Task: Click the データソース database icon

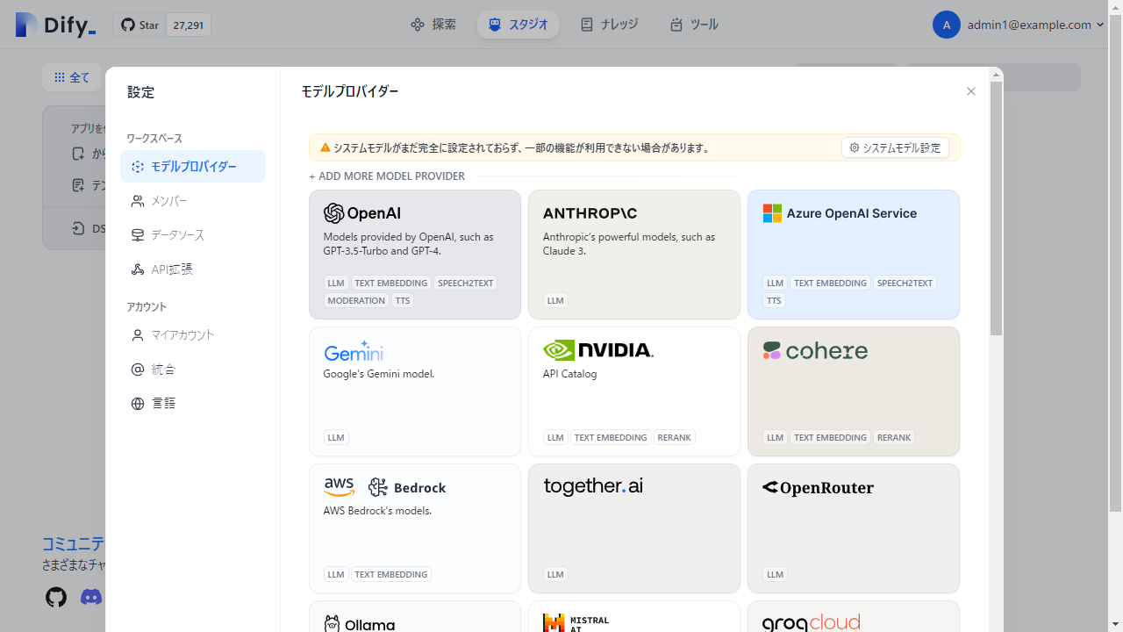Action: click(x=138, y=235)
